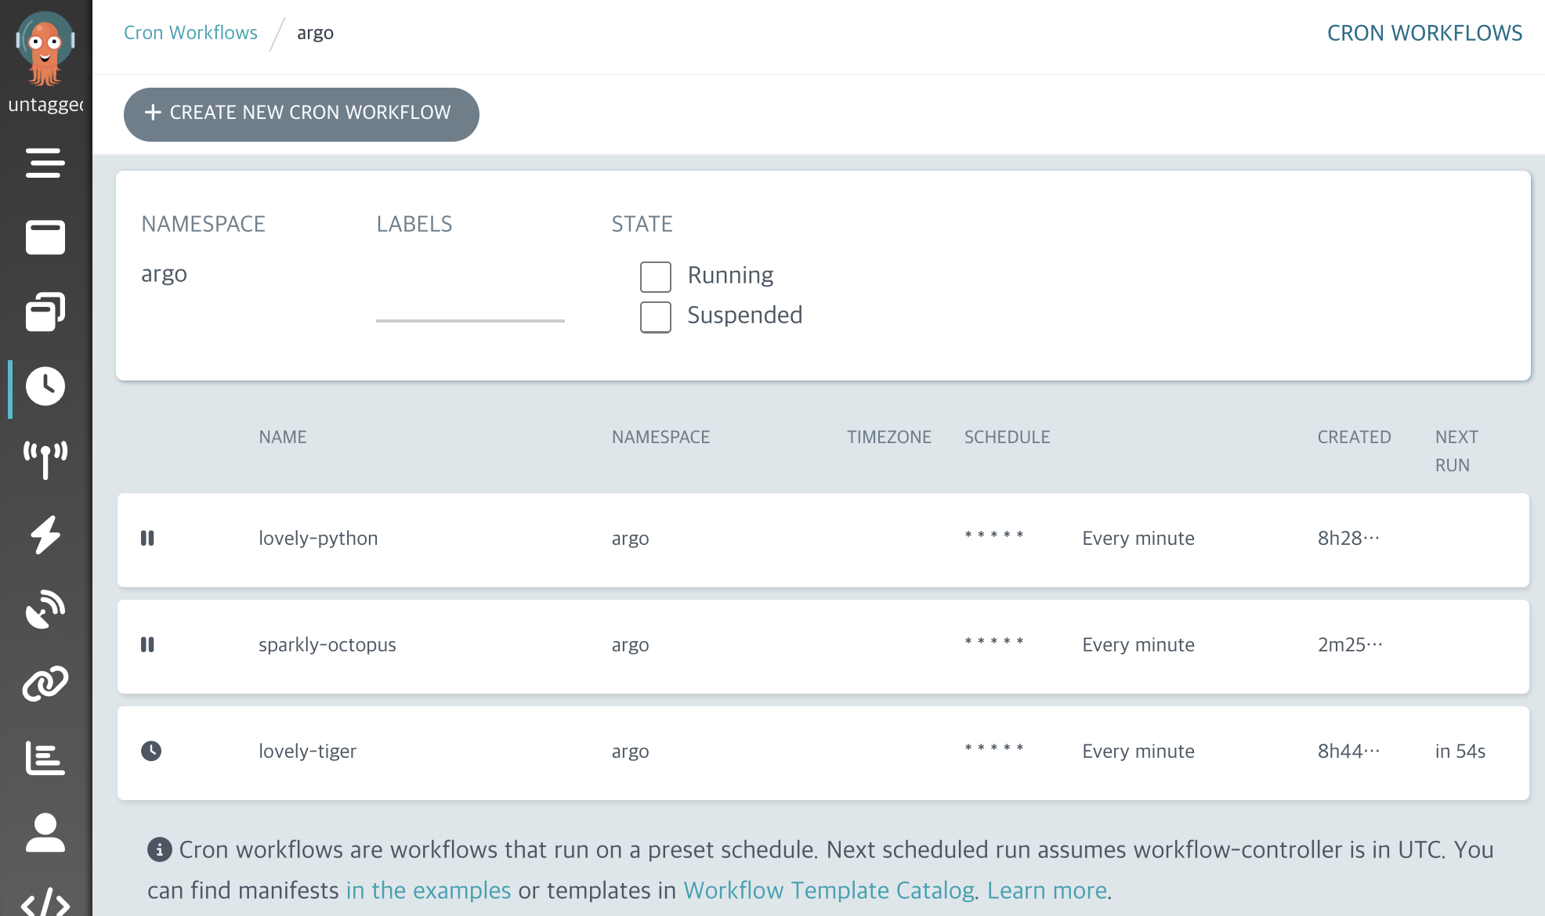
Task: Open the Cron Workflows clock icon in sidebar
Action: (45, 385)
